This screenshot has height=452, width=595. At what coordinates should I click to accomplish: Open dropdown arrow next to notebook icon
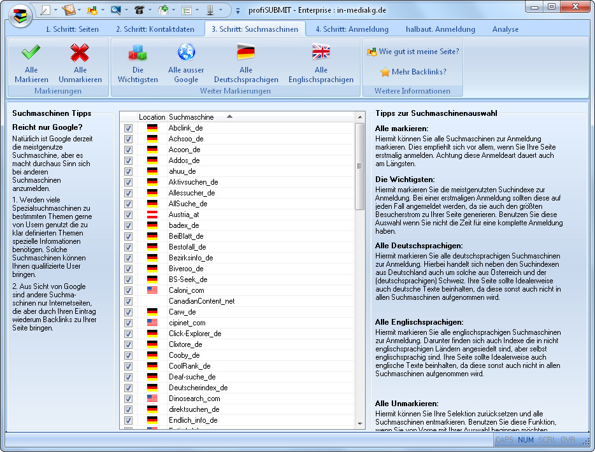coord(79,10)
